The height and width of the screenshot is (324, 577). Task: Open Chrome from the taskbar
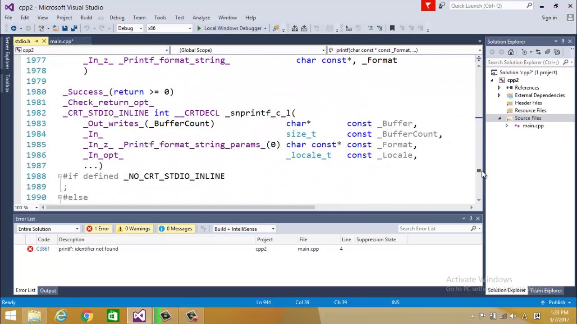tap(87, 316)
